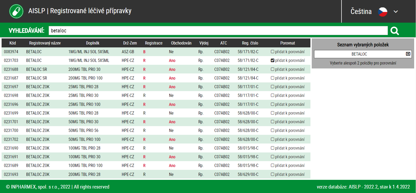
Task: Click the search field containing betaloc
Action: [218, 31]
